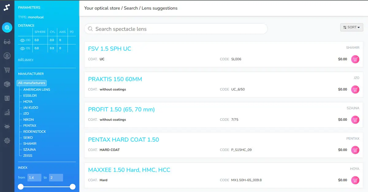Filter by SHAMIR manufacturer
The height and width of the screenshot is (192, 368).
(30, 144)
